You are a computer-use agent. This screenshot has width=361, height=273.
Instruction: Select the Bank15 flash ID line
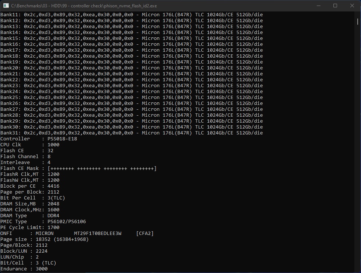(x=132, y=38)
